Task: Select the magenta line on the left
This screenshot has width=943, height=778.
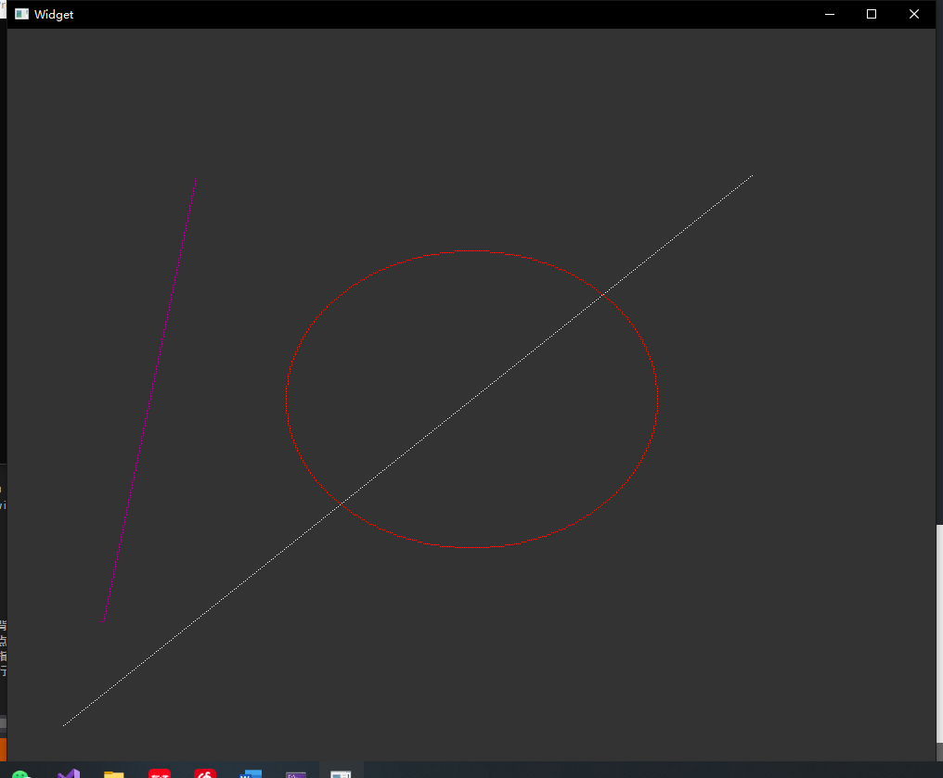Action: 149,399
